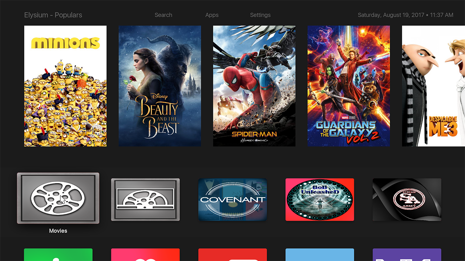Go to Apps in the top menu

pyautogui.click(x=212, y=15)
